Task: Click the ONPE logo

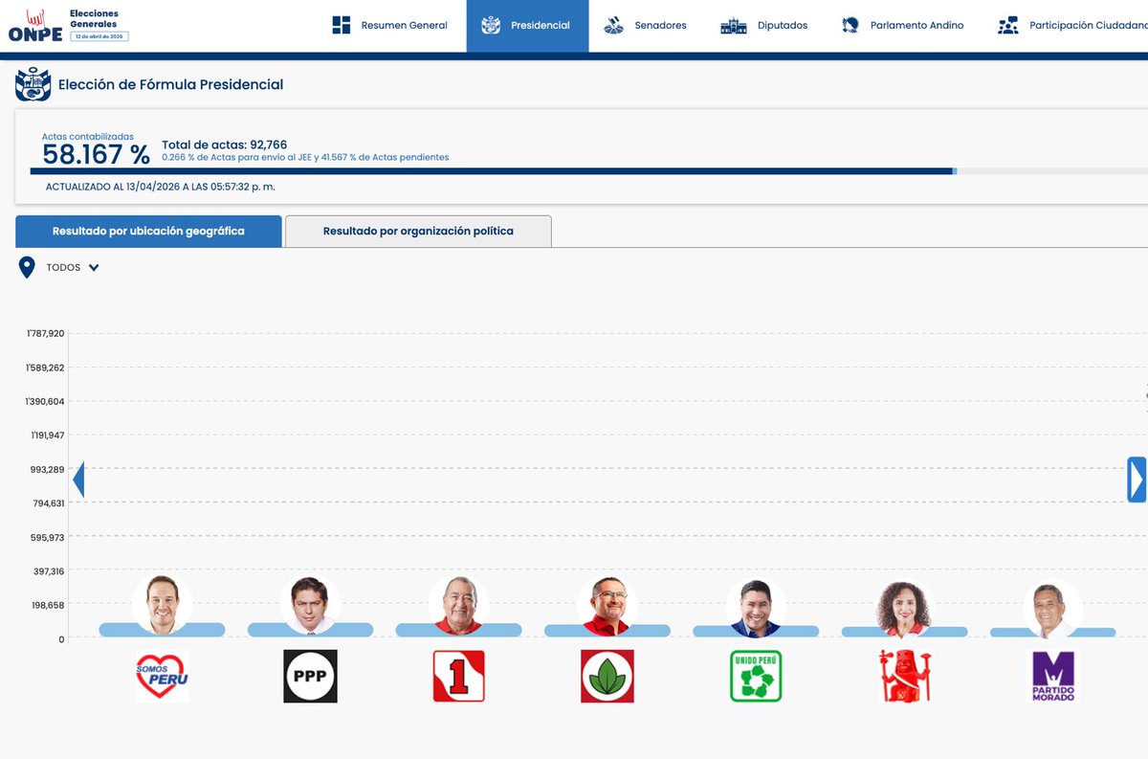Action: (33, 26)
